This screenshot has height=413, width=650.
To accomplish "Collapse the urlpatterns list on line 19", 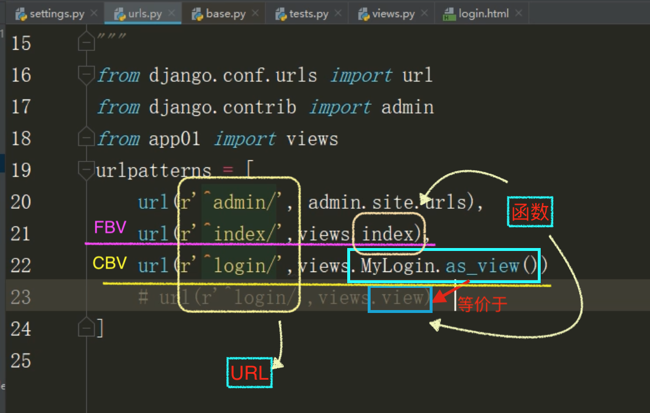I will click(87, 170).
